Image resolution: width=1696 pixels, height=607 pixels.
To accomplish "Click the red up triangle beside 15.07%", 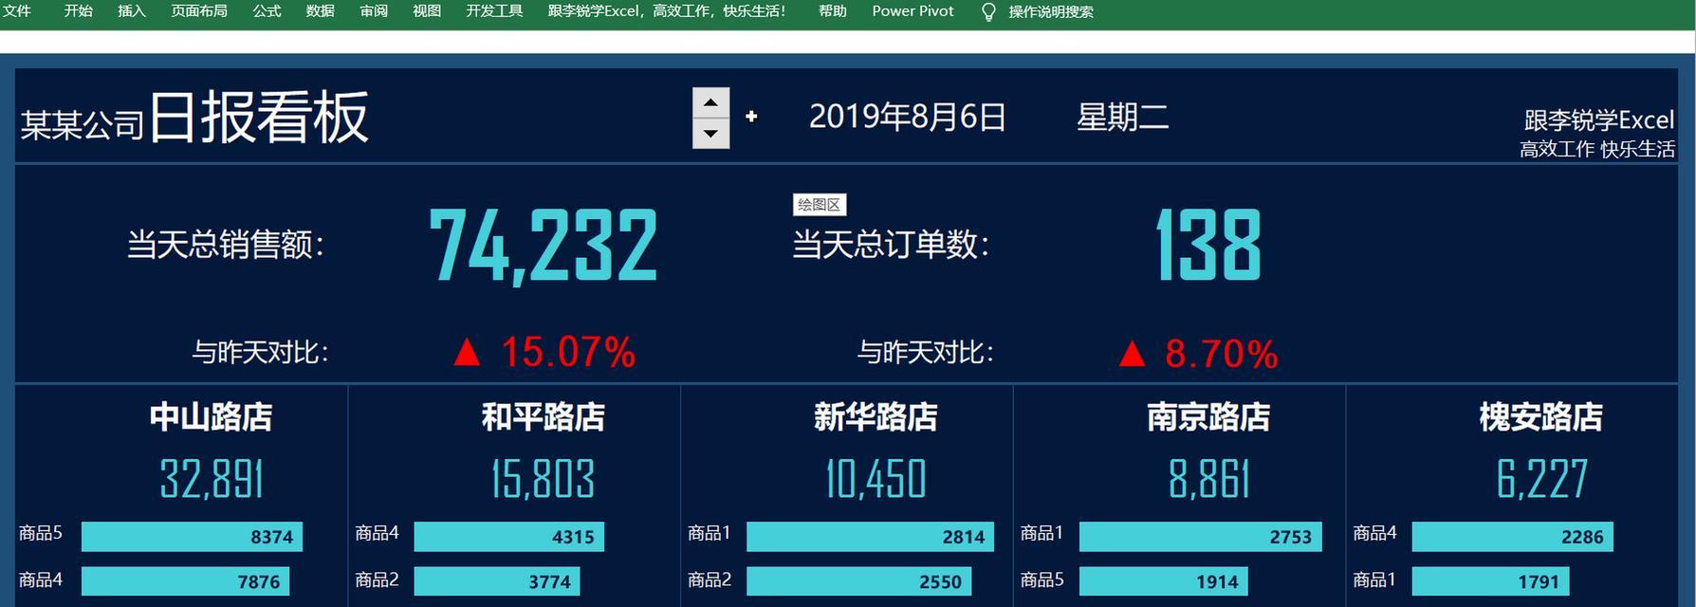I will (466, 353).
